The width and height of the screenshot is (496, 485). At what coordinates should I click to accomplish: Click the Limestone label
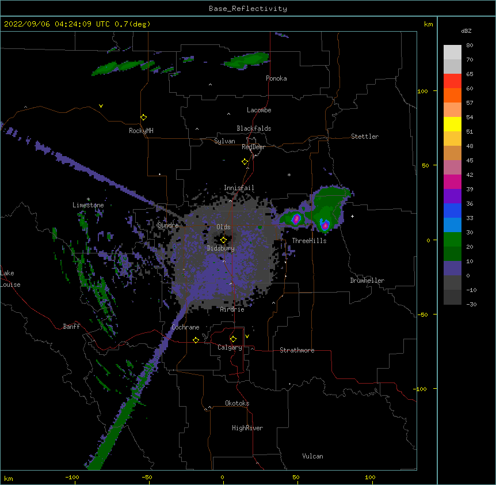[88, 205]
